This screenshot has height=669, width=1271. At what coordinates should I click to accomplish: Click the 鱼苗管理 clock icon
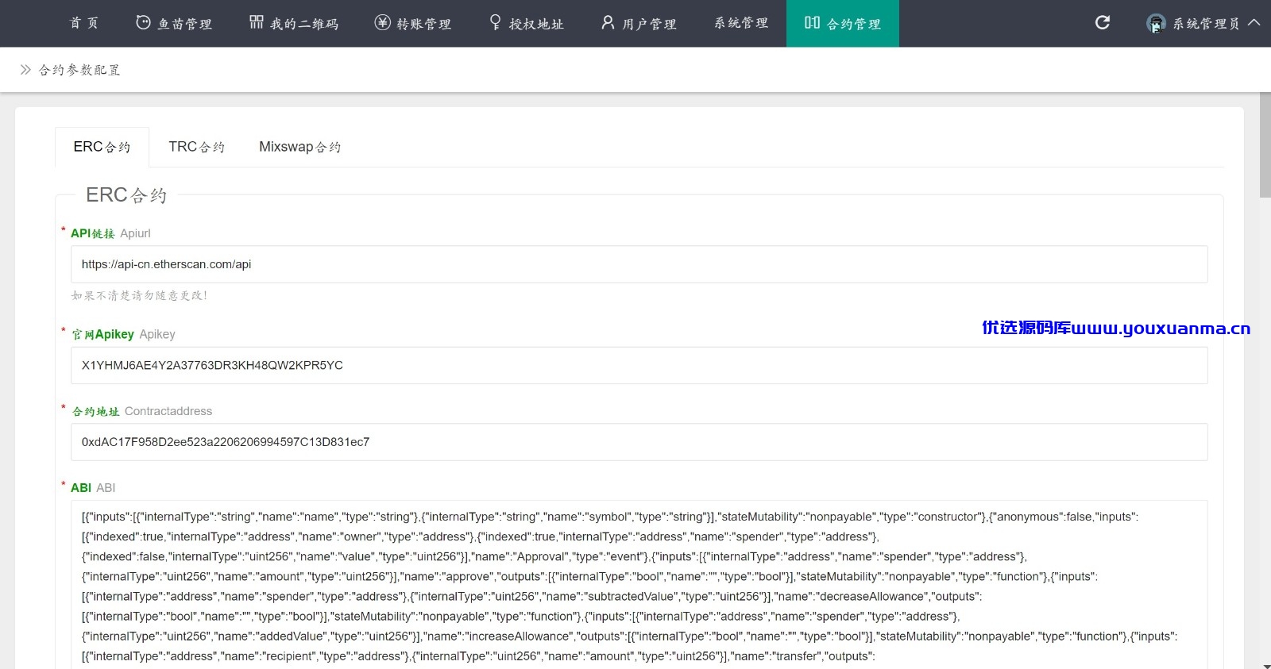(143, 22)
